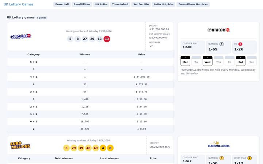Click Powerball winning ball number 8
Viewport: 263px width, 164px height.
point(78,39)
